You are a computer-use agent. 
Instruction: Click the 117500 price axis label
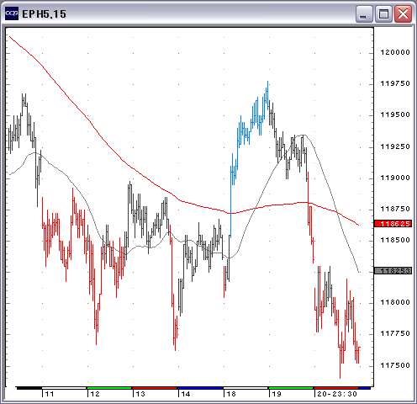395,365
